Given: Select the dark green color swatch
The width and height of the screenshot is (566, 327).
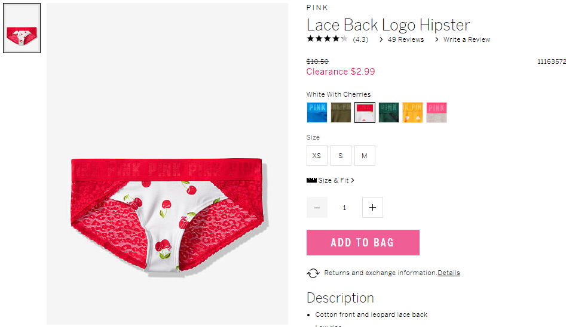Looking at the screenshot, I should pyautogui.click(x=388, y=113).
